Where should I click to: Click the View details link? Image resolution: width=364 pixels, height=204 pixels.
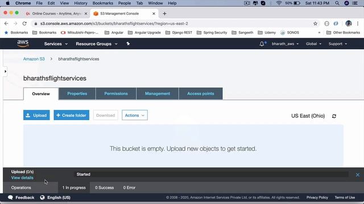(22, 177)
